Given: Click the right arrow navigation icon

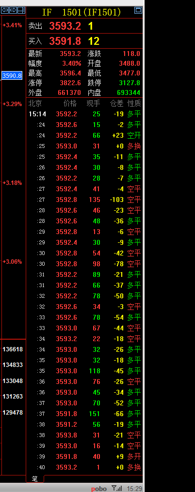Looking at the screenshot, I should click(13, 10).
